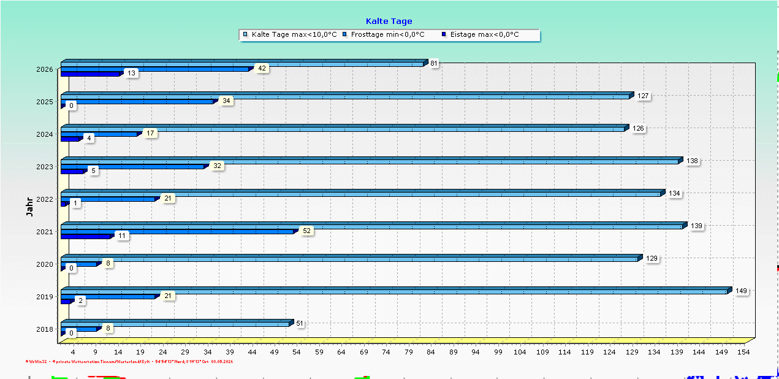Click the chart title 'Kalte Tage'
Screen dimensions: 779x379
[x=389, y=21]
